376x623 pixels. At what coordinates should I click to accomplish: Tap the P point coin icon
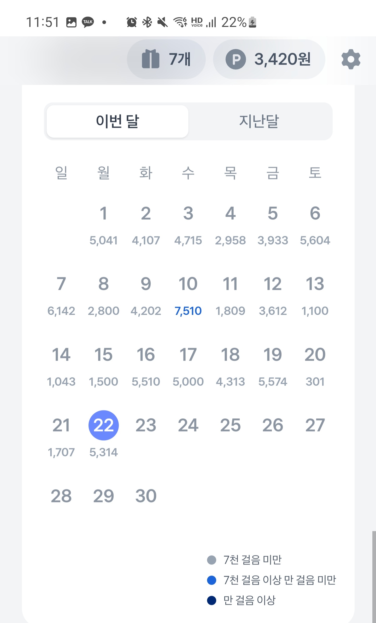click(x=236, y=59)
